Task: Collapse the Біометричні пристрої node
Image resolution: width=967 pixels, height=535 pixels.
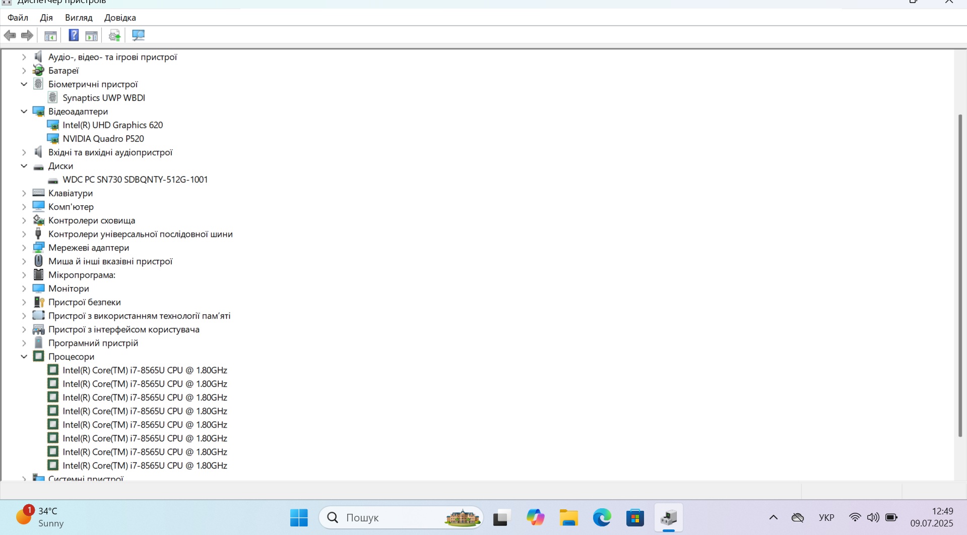Action: pos(24,84)
